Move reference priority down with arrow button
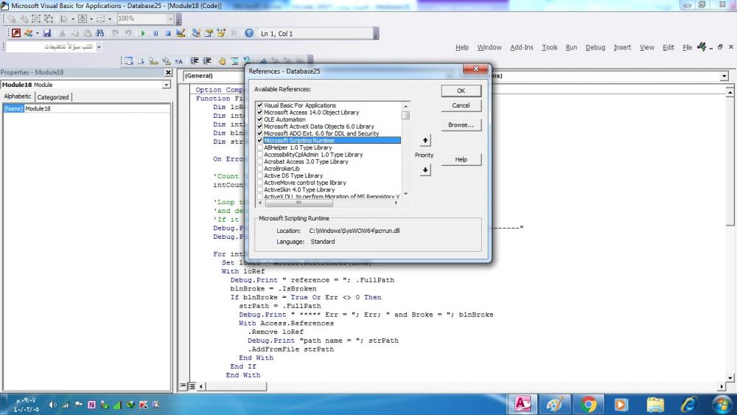 point(425,170)
